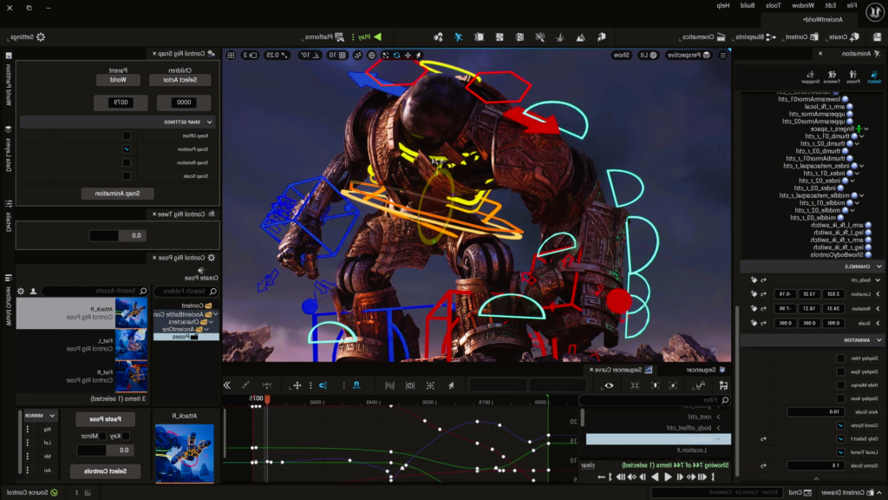Click the World parent button

pos(118,80)
